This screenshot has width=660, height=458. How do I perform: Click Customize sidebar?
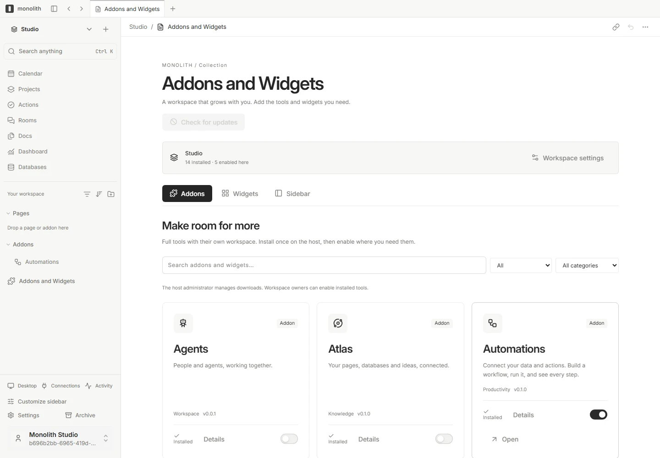point(37,402)
